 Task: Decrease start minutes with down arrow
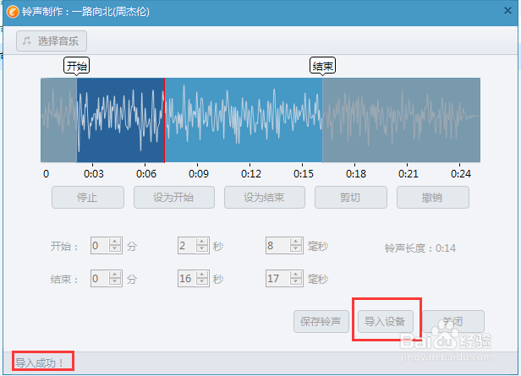tap(115, 249)
